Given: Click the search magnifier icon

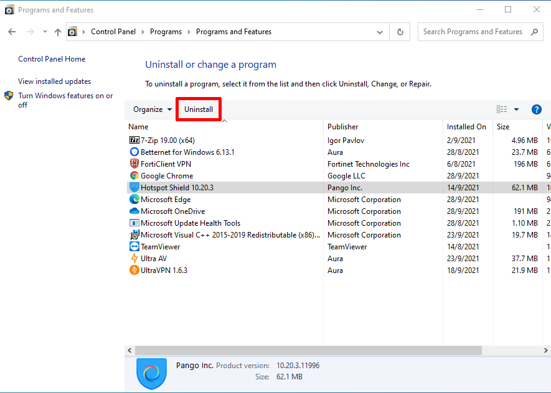Looking at the screenshot, I should pyautogui.click(x=534, y=32).
